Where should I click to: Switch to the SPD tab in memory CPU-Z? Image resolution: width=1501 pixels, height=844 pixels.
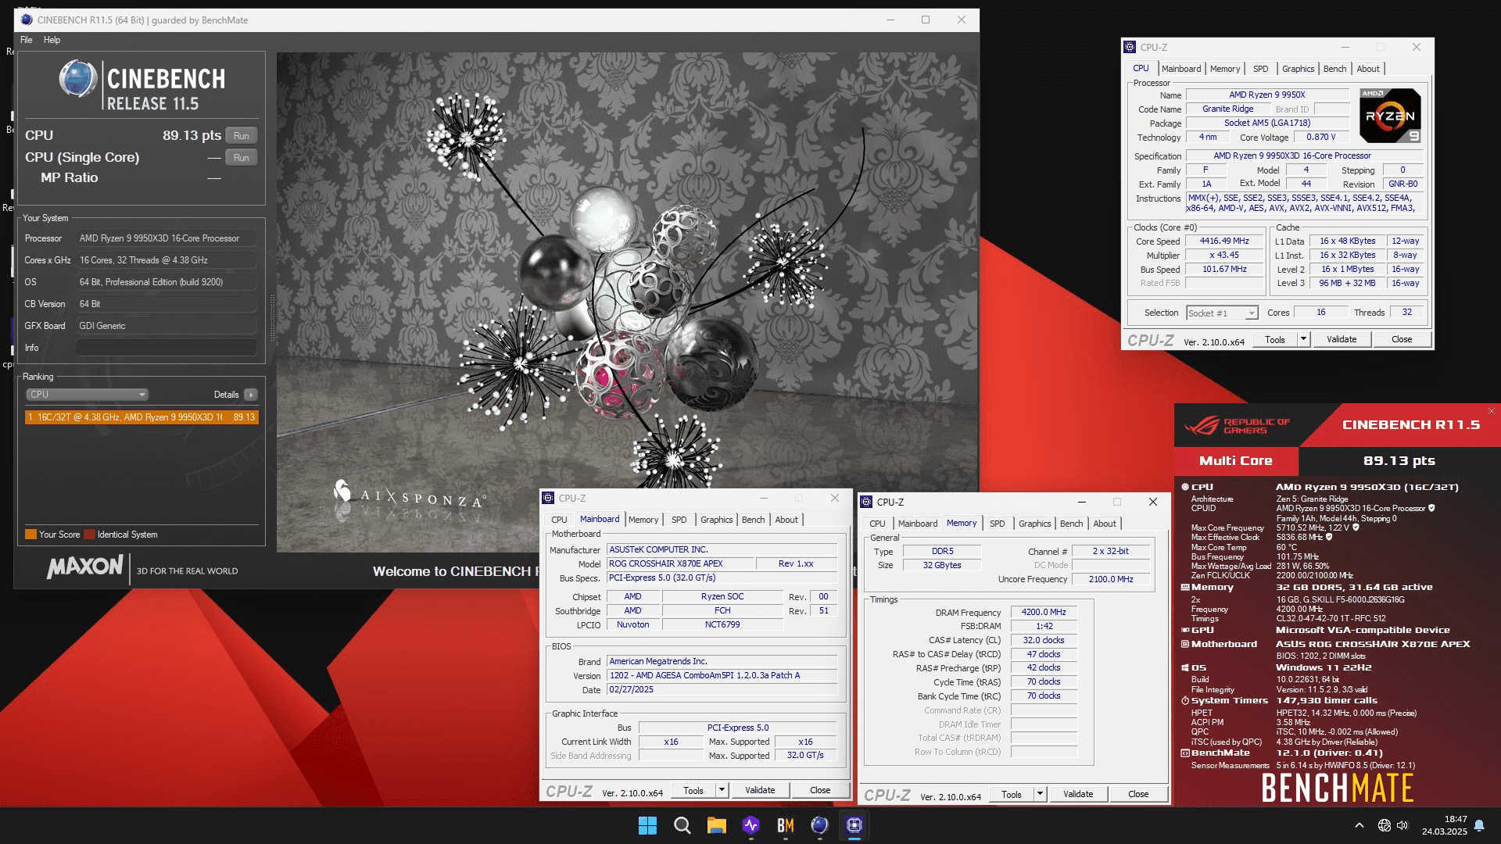(x=997, y=524)
